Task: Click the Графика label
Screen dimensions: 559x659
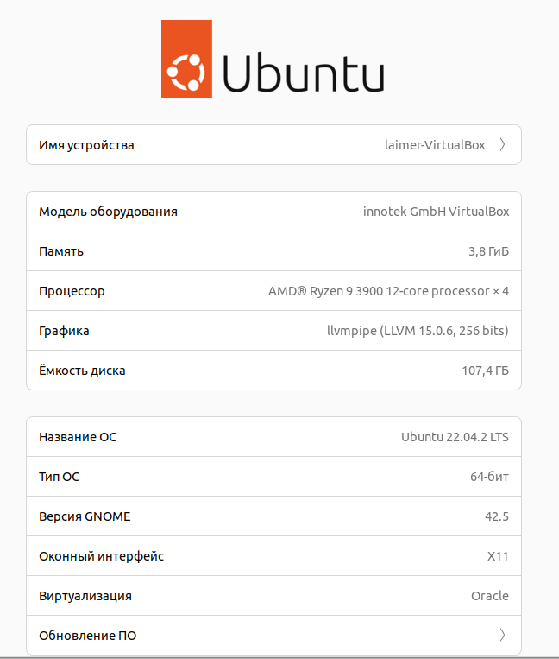Action: pos(64,331)
